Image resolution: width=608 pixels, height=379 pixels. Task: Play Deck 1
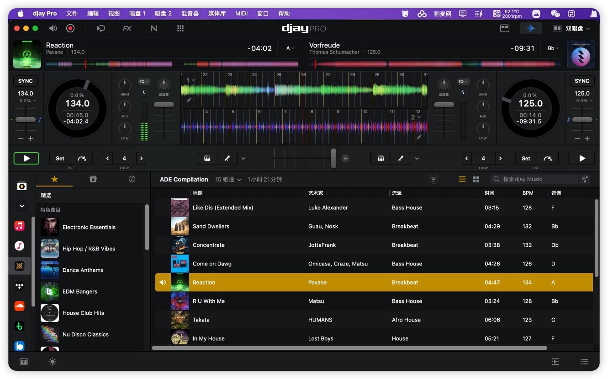tap(26, 158)
